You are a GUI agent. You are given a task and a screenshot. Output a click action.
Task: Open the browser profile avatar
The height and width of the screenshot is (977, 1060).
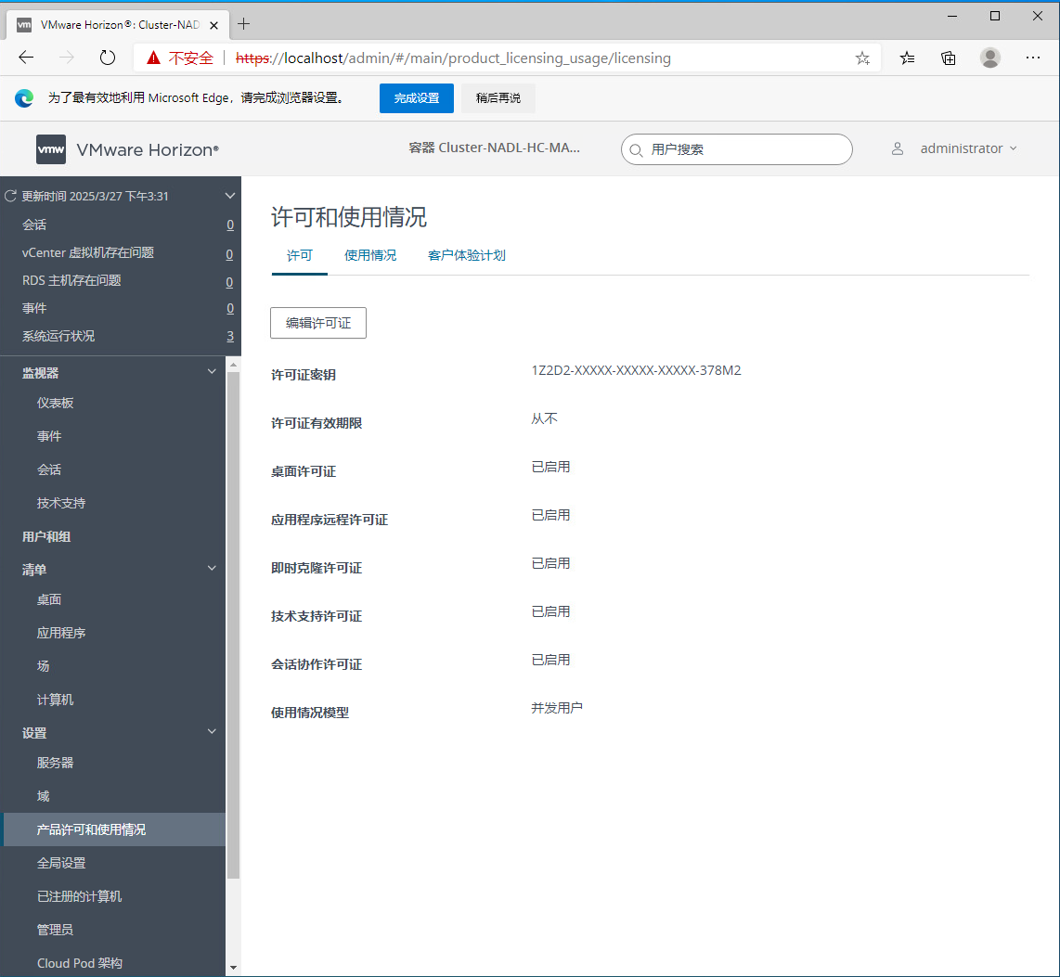click(990, 58)
